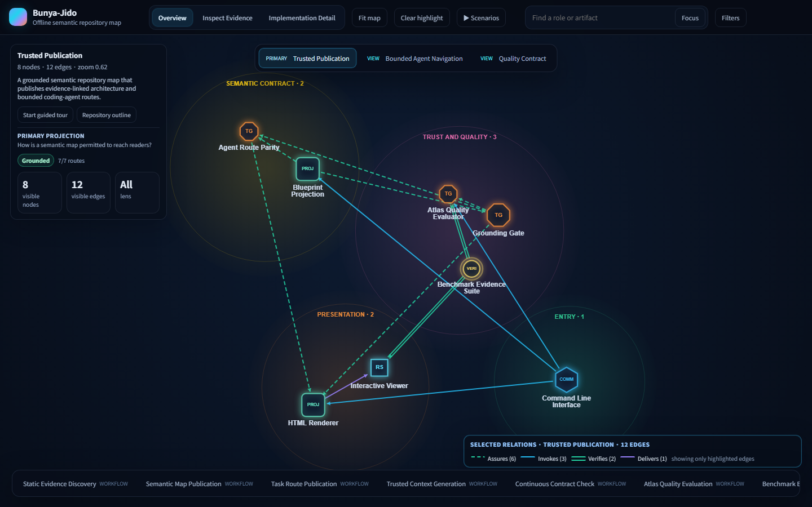Click the SEMANTIC CONTRACT · 2 cluster label
812x507 pixels.
pos(265,83)
